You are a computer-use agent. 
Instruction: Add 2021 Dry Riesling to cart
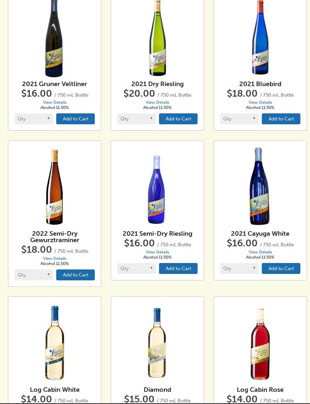pyautogui.click(x=178, y=119)
